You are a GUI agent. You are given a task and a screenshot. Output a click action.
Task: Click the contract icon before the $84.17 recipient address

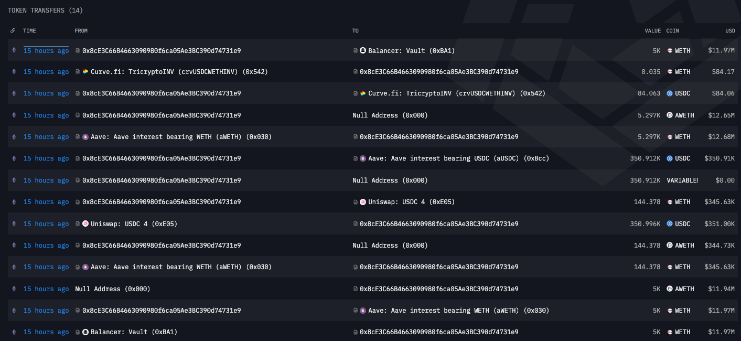point(356,72)
